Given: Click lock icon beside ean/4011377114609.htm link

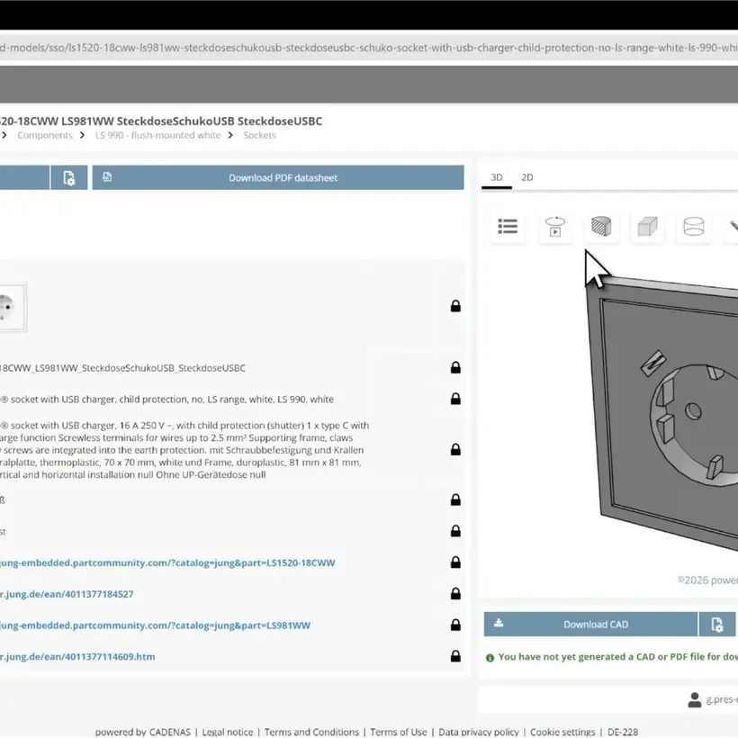Looking at the screenshot, I should tap(455, 655).
